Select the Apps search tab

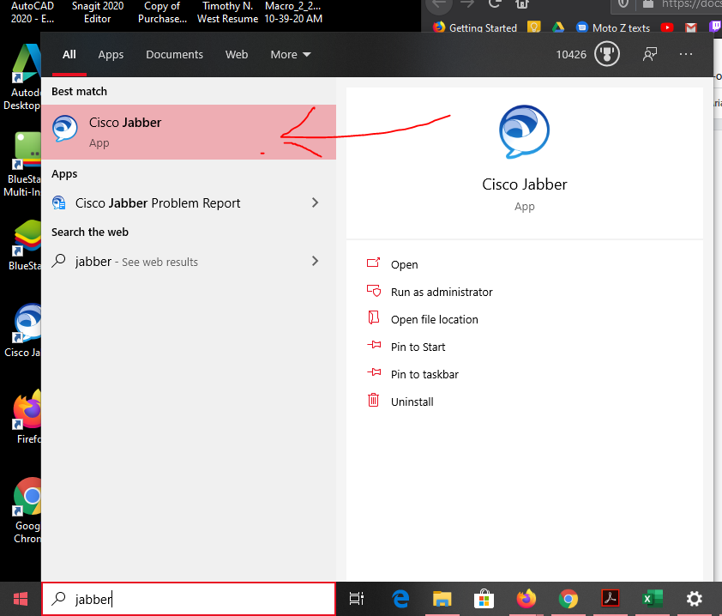coord(111,54)
